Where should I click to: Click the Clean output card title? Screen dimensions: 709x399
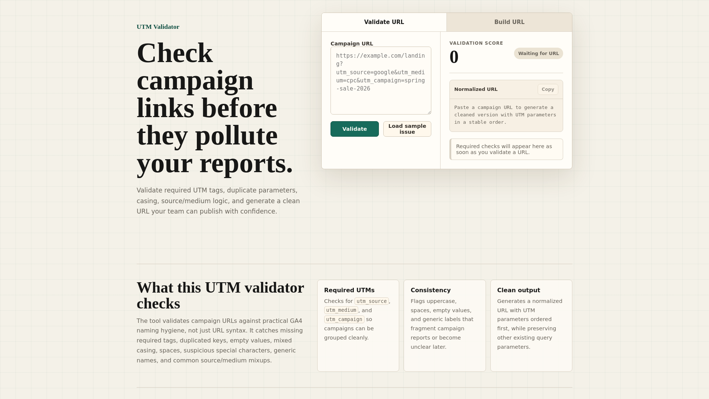coord(518,290)
